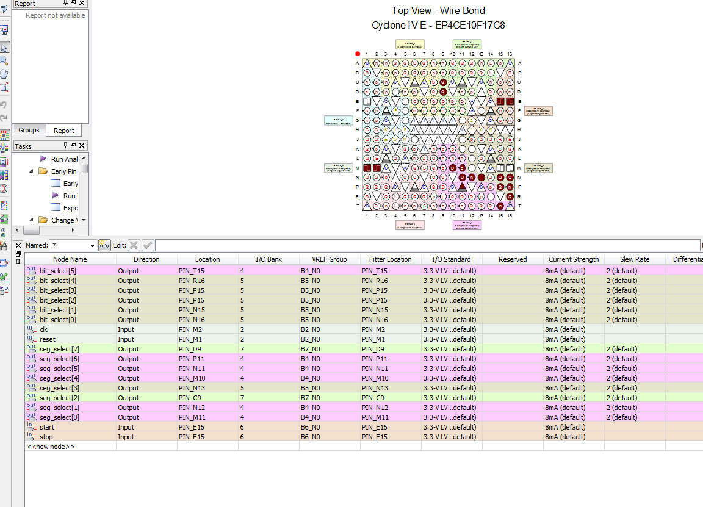The image size is (703, 507).
Task: Close the Report panel
Action: coord(82,3)
